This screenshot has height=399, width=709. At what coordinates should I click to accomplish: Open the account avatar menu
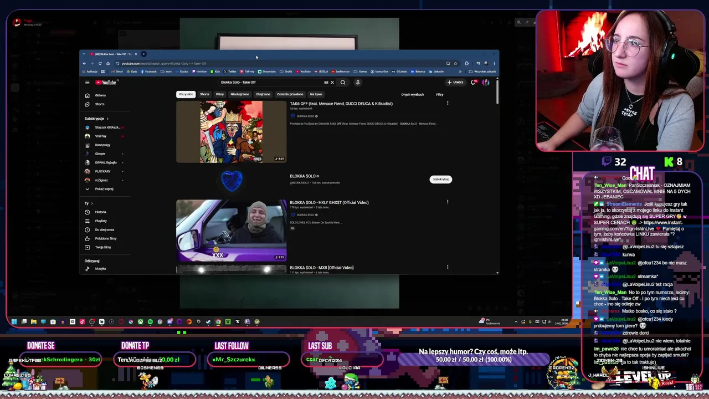coord(486,83)
